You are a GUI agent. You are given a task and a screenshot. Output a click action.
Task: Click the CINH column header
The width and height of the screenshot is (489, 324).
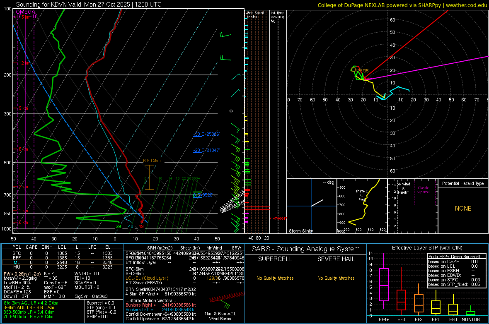click(x=47, y=247)
